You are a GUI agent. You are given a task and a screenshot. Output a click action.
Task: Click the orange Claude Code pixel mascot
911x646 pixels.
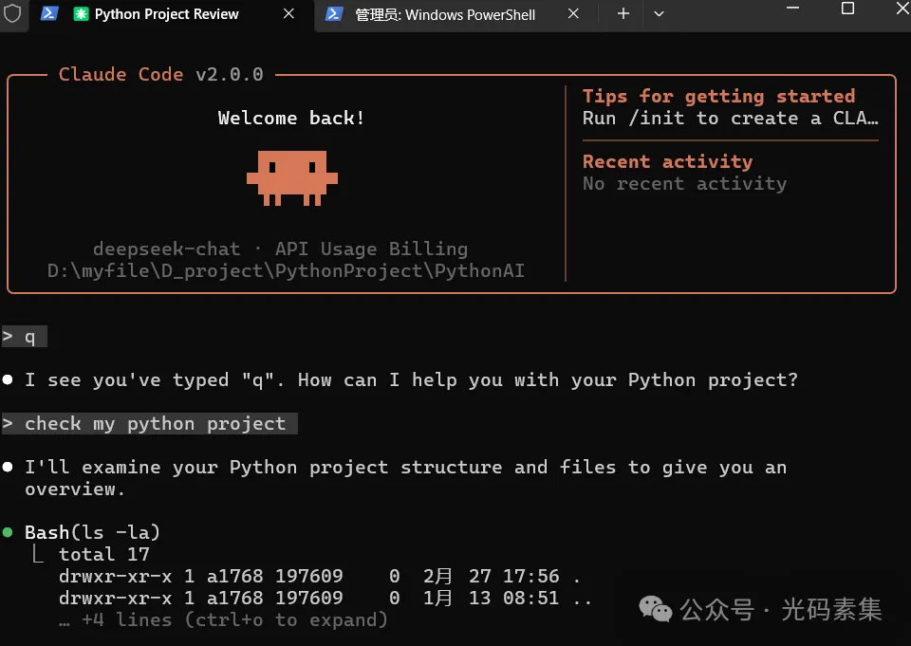291,177
